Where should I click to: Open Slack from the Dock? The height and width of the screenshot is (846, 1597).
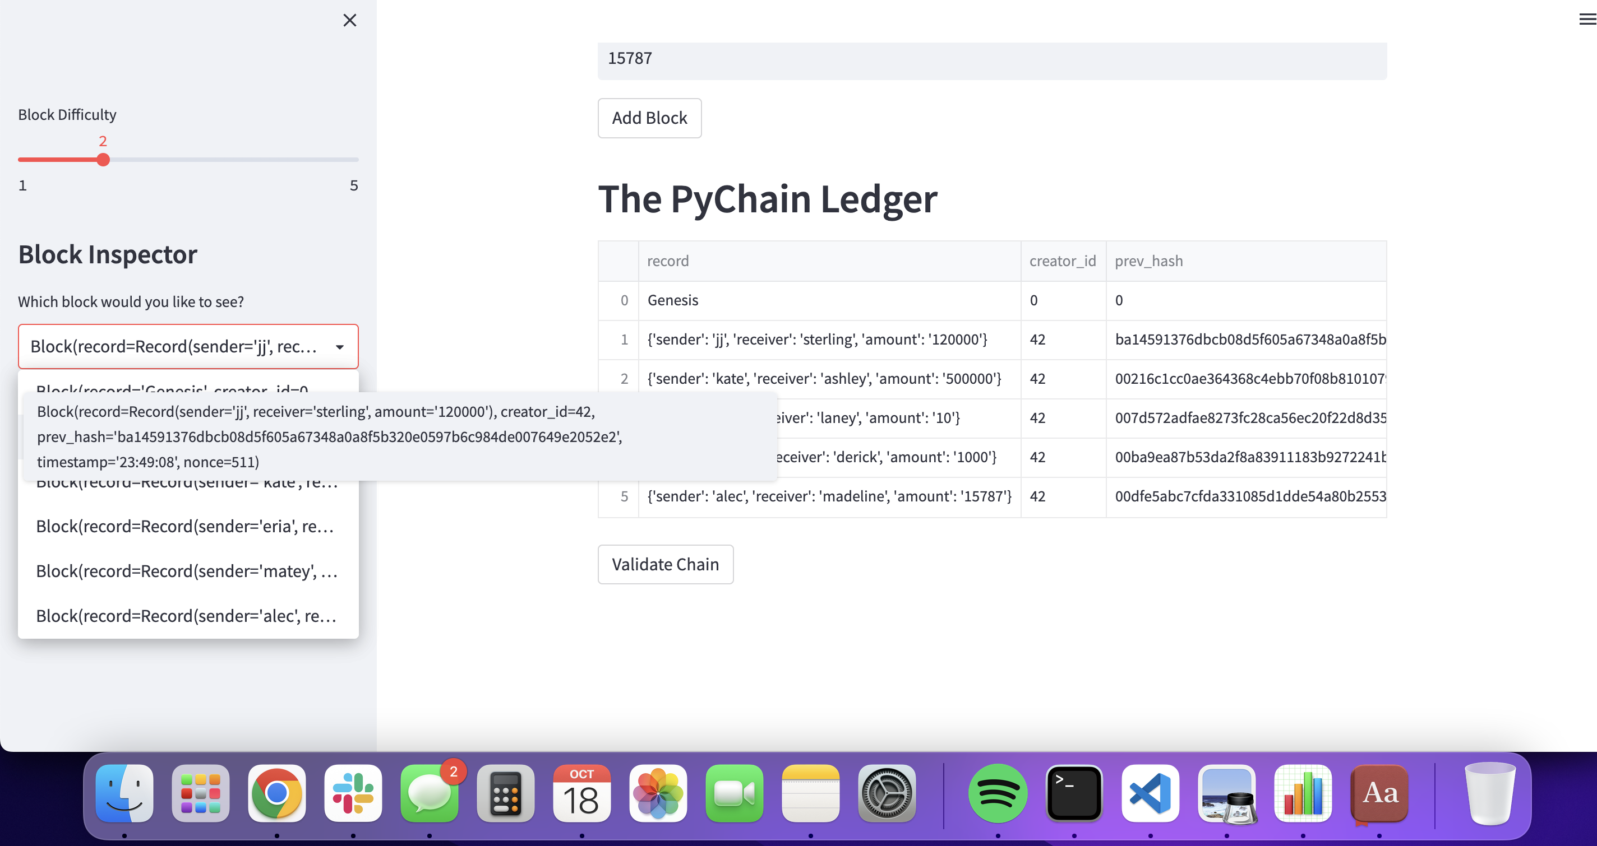[x=353, y=793]
